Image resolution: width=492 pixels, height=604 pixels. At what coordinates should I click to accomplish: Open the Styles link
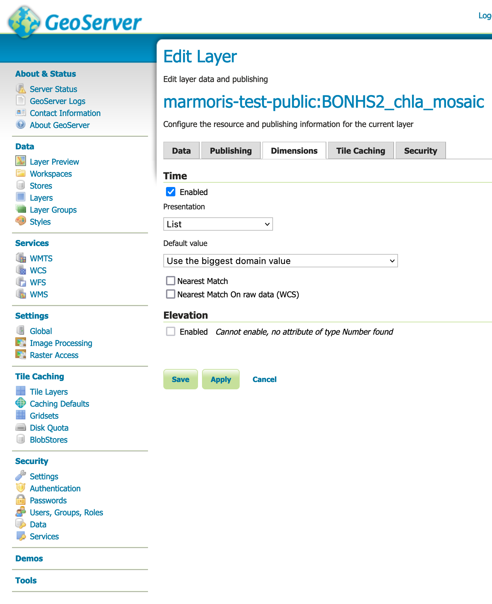pos(40,222)
